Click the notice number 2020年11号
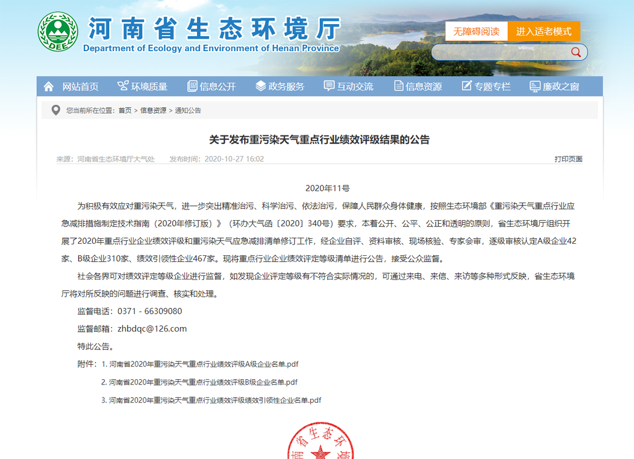 327,188
